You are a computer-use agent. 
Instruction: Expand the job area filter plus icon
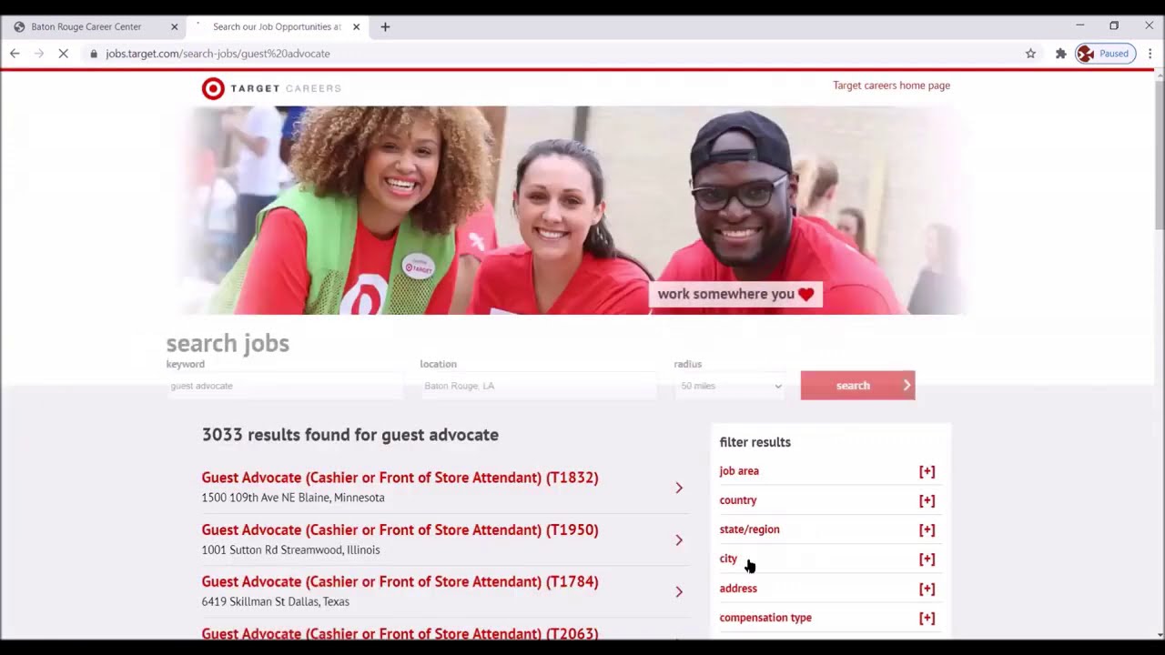pos(927,471)
